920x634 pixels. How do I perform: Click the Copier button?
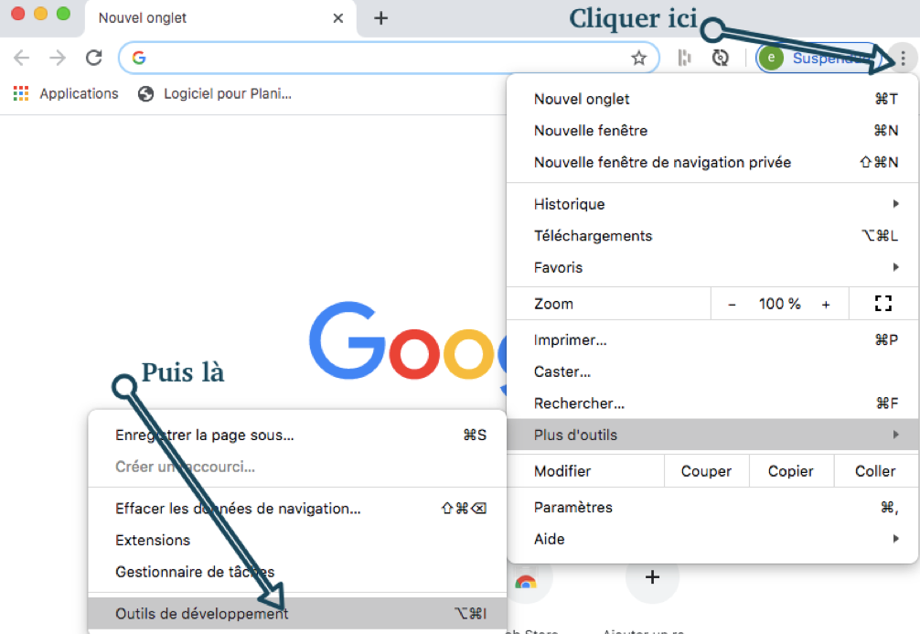(x=792, y=470)
